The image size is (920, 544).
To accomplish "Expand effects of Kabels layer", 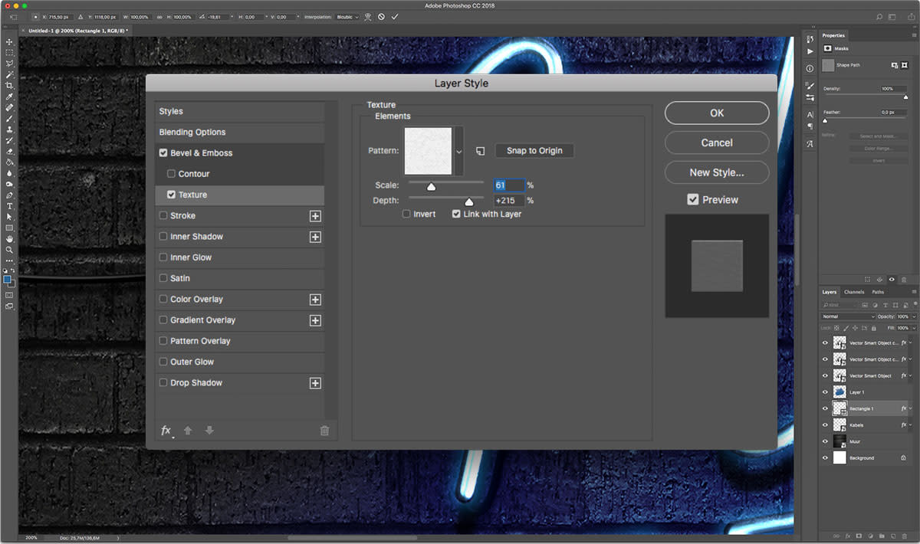I will click(911, 425).
